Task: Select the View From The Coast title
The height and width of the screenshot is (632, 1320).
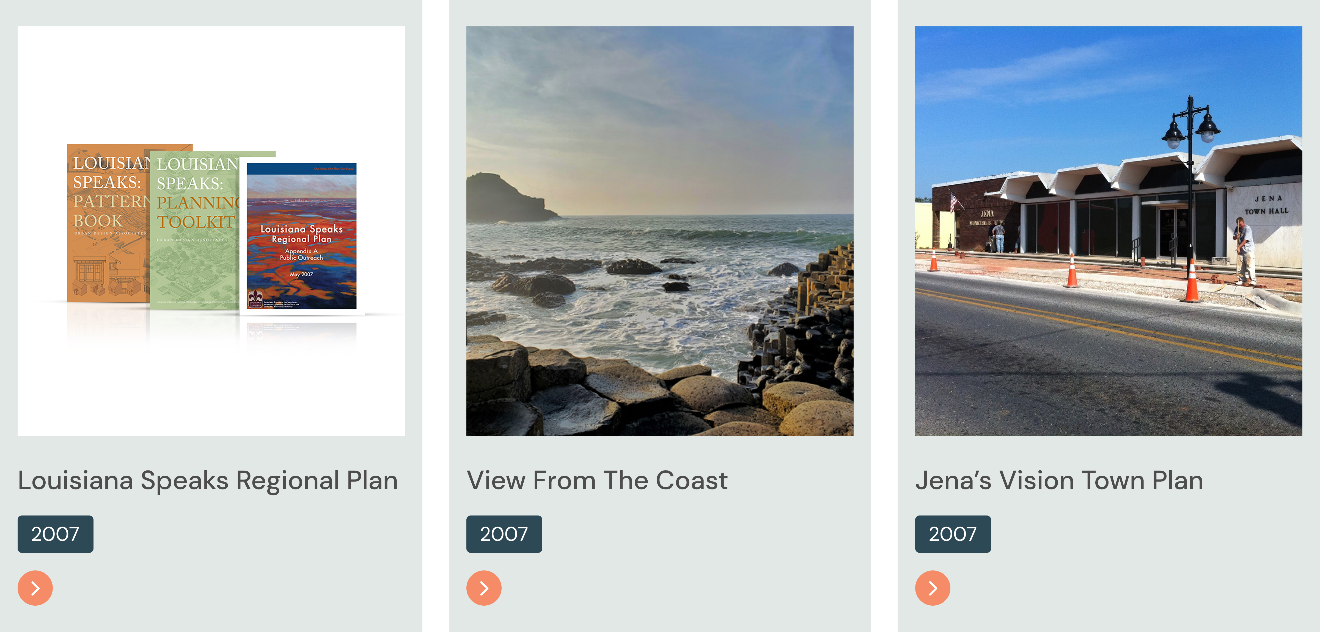Action: pos(596,480)
